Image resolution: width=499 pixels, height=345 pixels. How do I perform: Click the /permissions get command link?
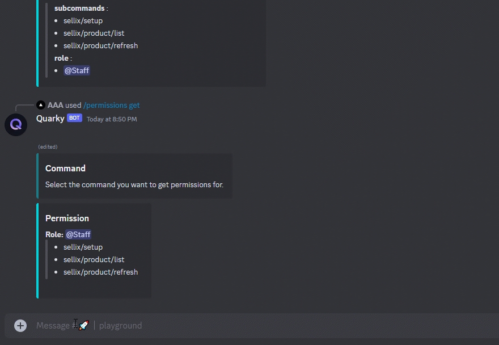coord(111,105)
